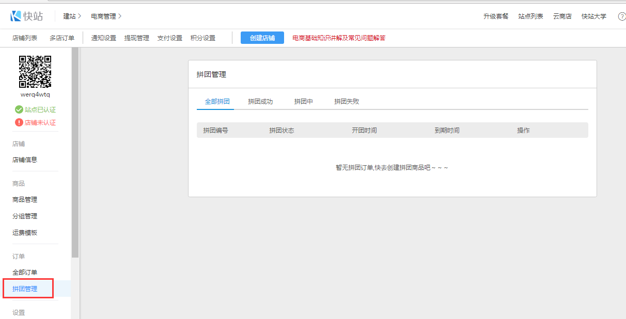Click the shop QR code image
The image size is (626, 319).
pos(35,72)
